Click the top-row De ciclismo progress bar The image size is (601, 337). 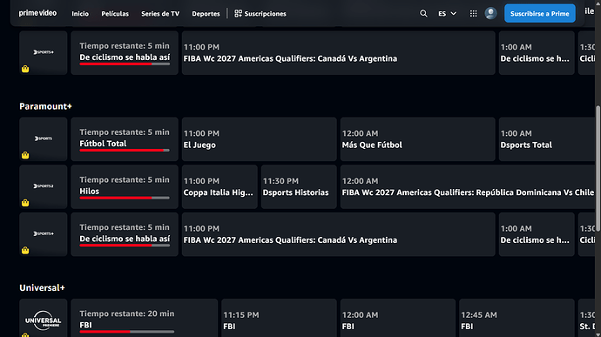pyautogui.click(x=125, y=64)
